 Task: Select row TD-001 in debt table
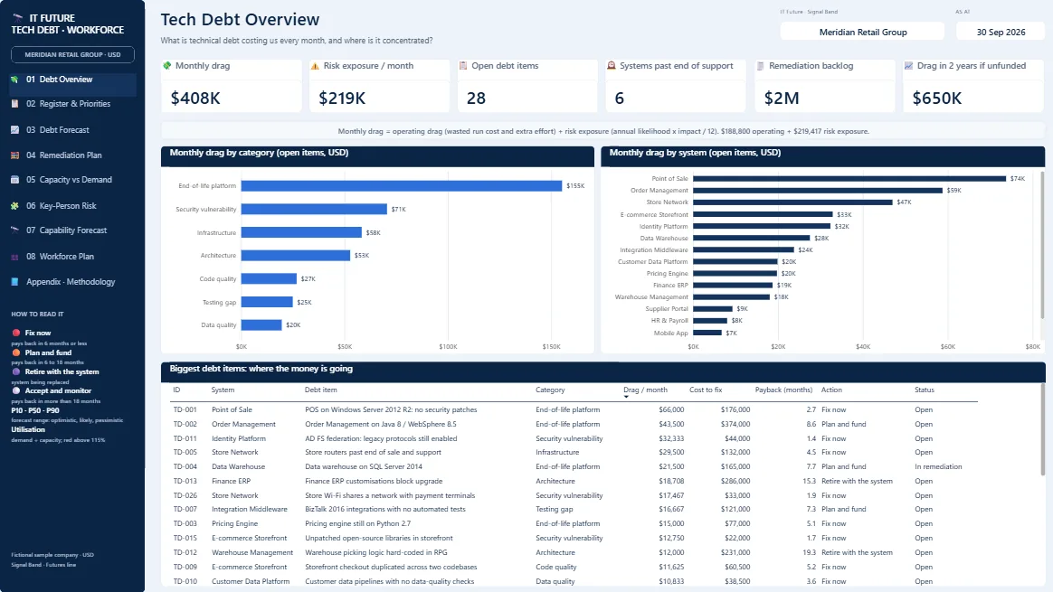pyautogui.click(x=574, y=409)
